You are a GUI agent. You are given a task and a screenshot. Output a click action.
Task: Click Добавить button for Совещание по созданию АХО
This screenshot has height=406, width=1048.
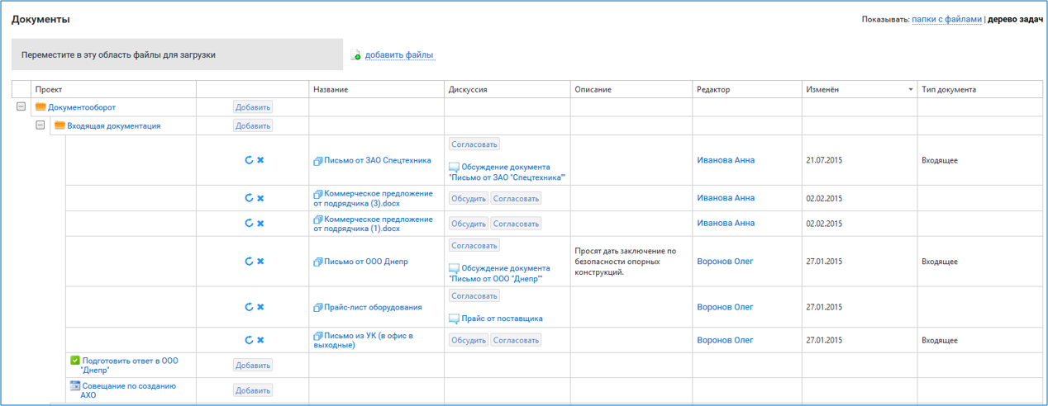pyautogui.click(x=253, y=390)
